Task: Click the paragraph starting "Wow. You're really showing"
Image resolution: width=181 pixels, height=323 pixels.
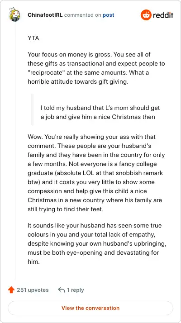Action: (x=96, y=173)
